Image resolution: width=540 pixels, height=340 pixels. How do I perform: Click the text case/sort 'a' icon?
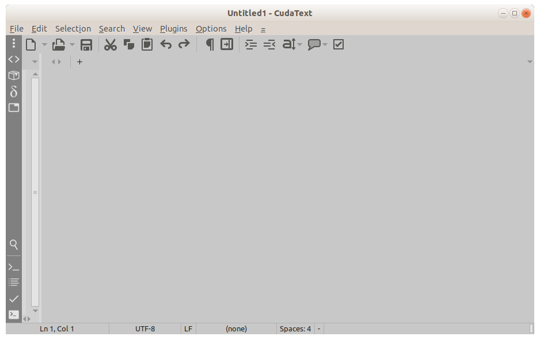(x=289, y=44)
